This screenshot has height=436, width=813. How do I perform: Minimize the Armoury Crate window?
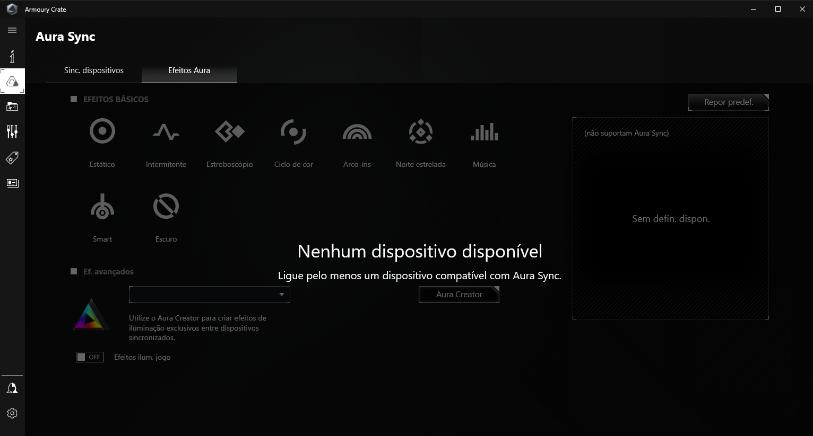click(754, 9)
